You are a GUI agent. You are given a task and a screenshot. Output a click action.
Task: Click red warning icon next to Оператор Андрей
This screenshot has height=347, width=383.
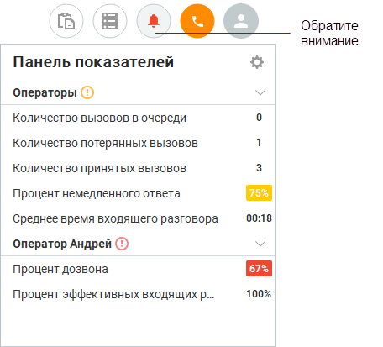click(122, 244)
